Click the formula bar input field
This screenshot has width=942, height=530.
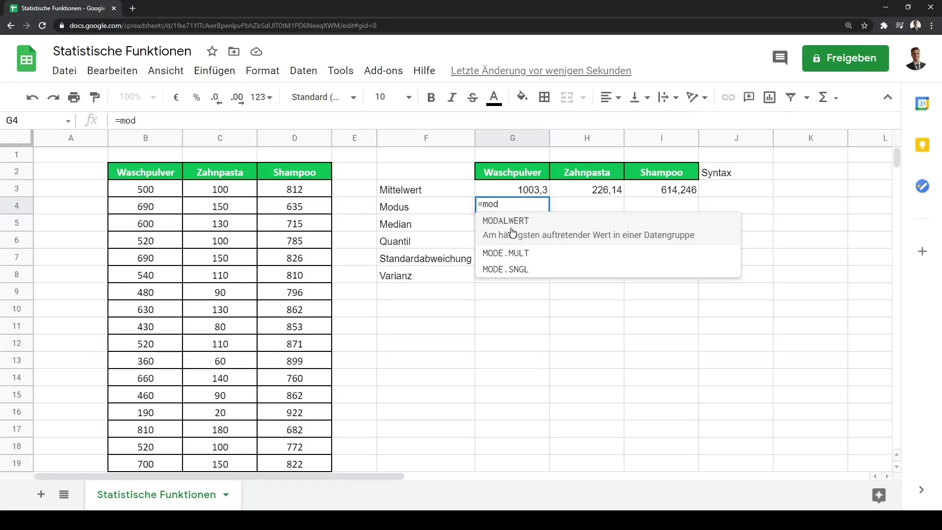point(491,120)
